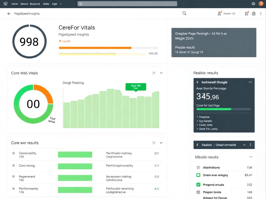Viewport: 266px width, 199px height.
Task: Click the Correricbilty green bar
Action: [75, 154]
